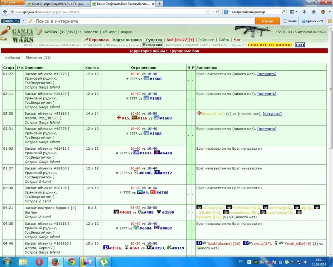Click Найти! search button
Viewport: 333px width, 267px height.
(x=267, y=21)
